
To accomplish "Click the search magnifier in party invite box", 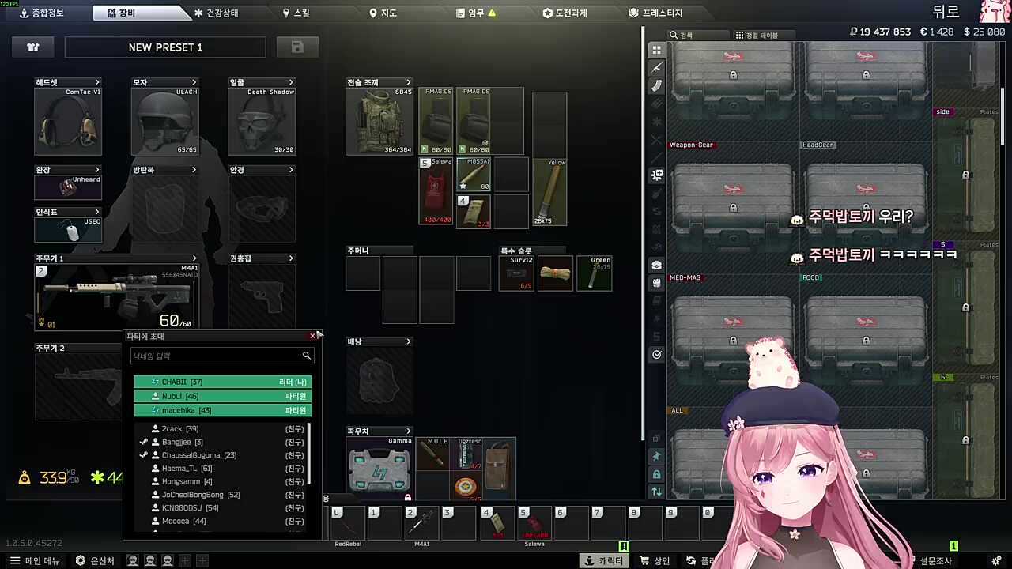I will [x=307, y=356].
